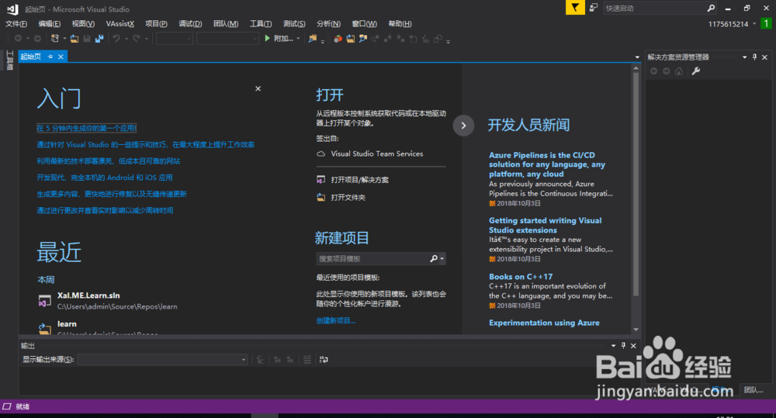
Task: Click the VAssistX tomato icon
Action: (338, 39)
